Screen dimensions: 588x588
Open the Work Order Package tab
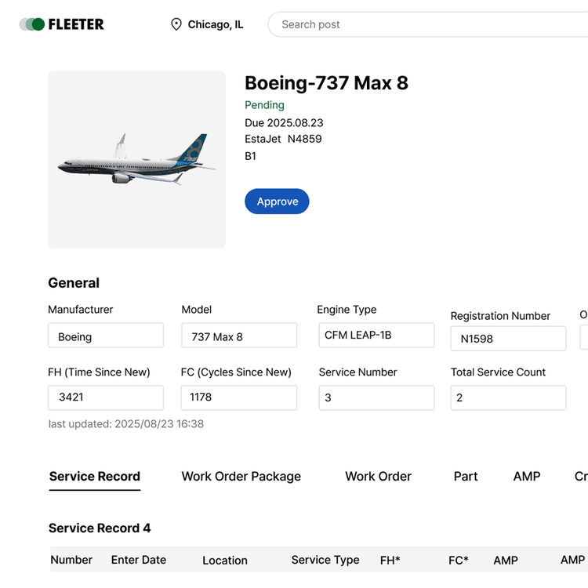[241, 476]
